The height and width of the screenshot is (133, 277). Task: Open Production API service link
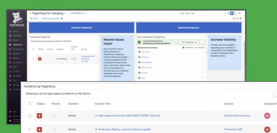pyautogui.click(x=233, y=130)
